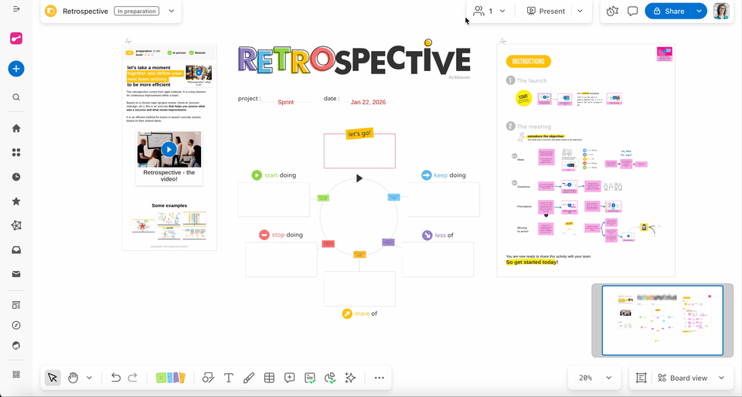This screenshot has height=397, width=742.
Task: Click the 'Some examples' images thumbnail
Action: [169, 226]
